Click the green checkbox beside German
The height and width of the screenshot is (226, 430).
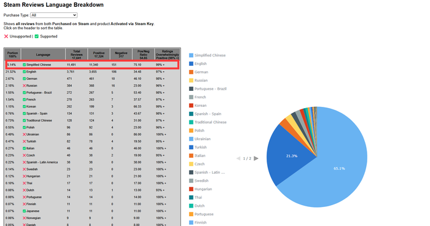(x=24, y=79)
